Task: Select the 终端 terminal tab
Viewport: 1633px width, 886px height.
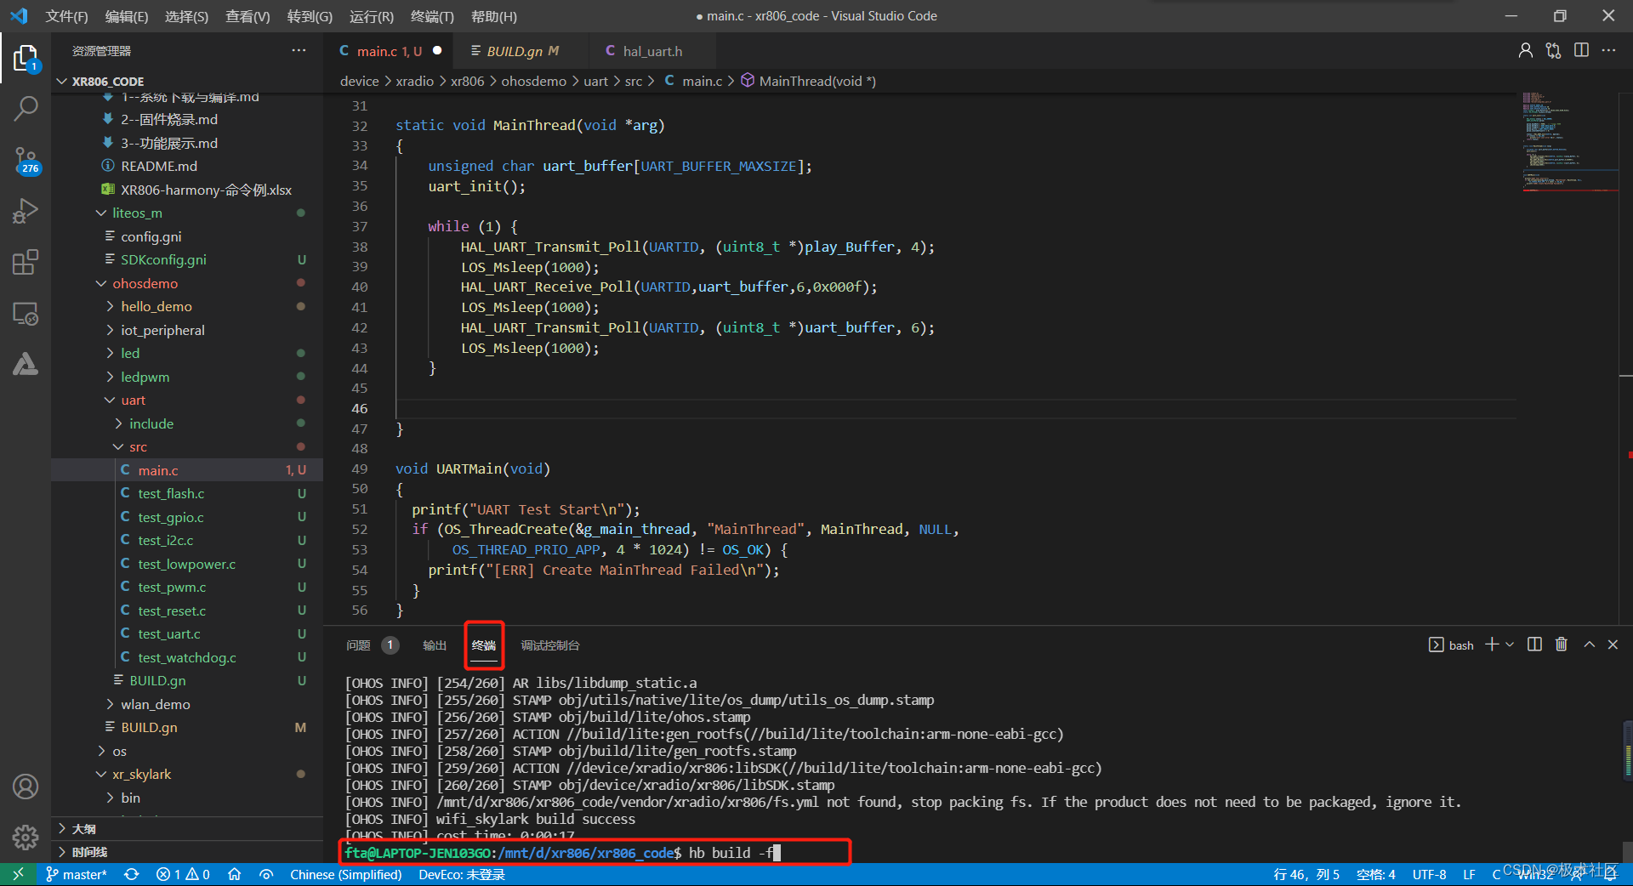Action: (484, 645)
